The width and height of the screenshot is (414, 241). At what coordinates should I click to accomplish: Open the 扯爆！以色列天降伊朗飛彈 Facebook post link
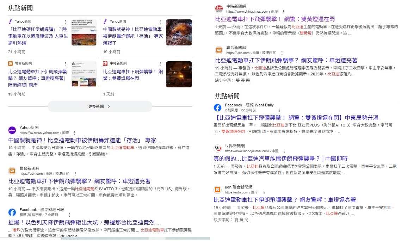pyautogui.click(x=85, y=223)
